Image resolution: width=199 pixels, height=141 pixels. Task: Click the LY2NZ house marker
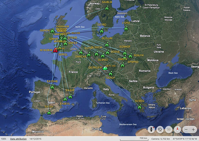coord(126,28)
